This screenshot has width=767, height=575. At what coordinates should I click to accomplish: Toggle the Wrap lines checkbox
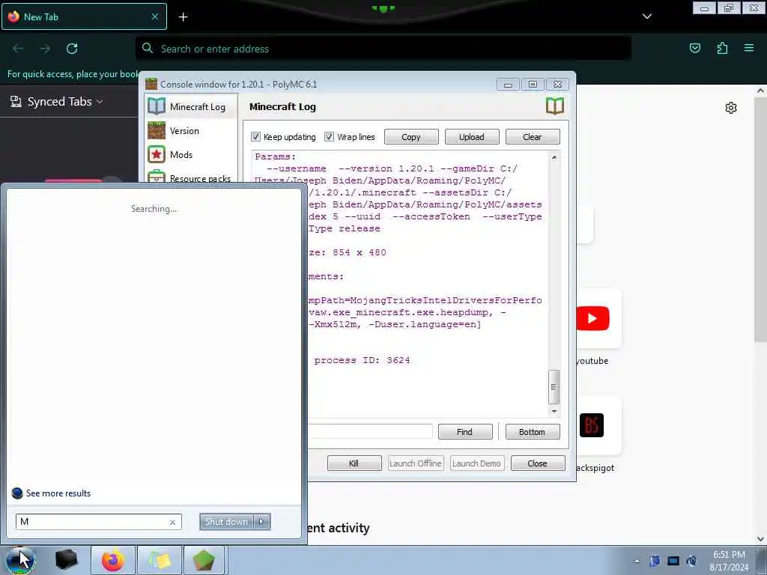click(330, 136)
